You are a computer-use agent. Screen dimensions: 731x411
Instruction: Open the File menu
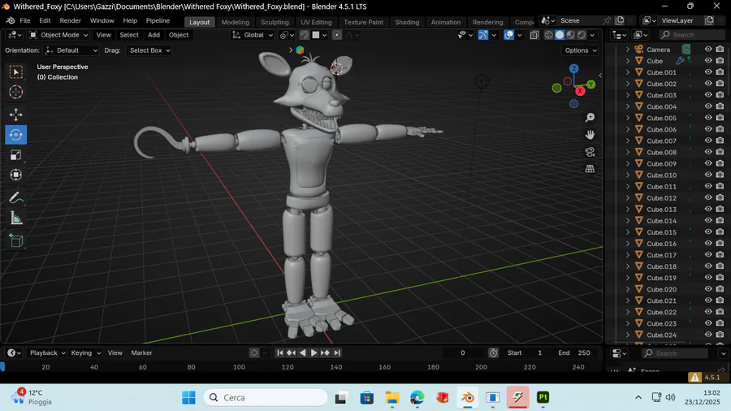coord(24,21)
